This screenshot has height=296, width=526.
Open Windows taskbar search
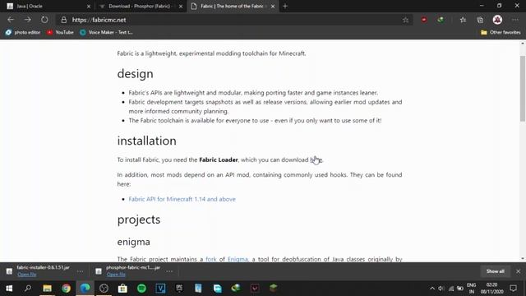coord(28,288)
